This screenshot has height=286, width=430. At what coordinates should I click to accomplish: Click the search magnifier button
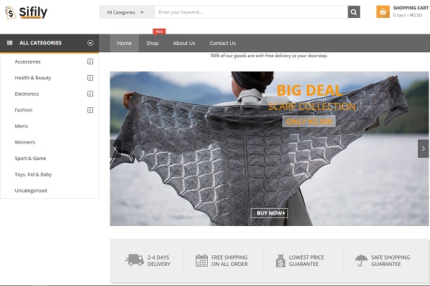[x=353, y=12]
